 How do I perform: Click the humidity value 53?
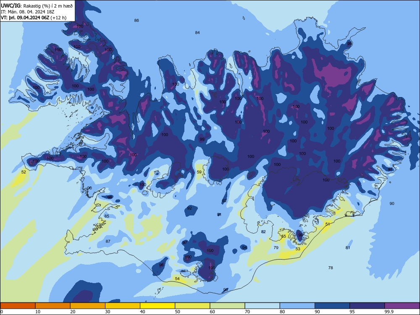pyautogui.click(x=298, y=249)
